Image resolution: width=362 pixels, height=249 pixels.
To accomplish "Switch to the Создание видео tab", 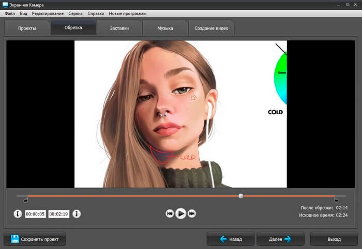I will pyautogui.click(x=211, y=28).
